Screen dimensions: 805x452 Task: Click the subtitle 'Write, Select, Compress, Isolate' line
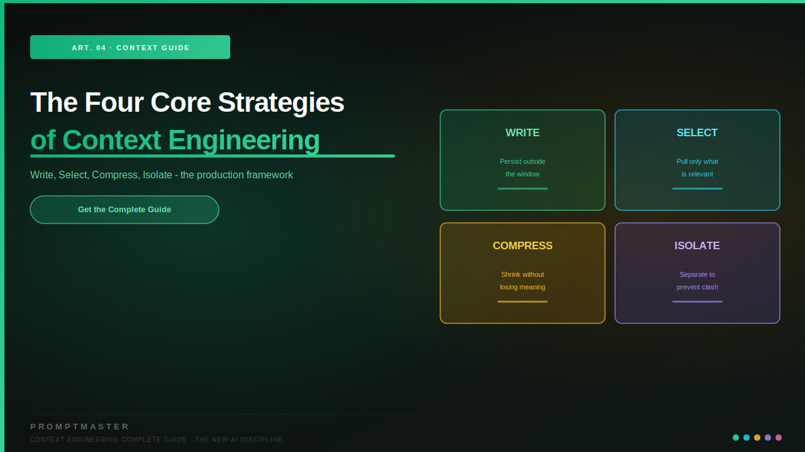pos(162,175)
